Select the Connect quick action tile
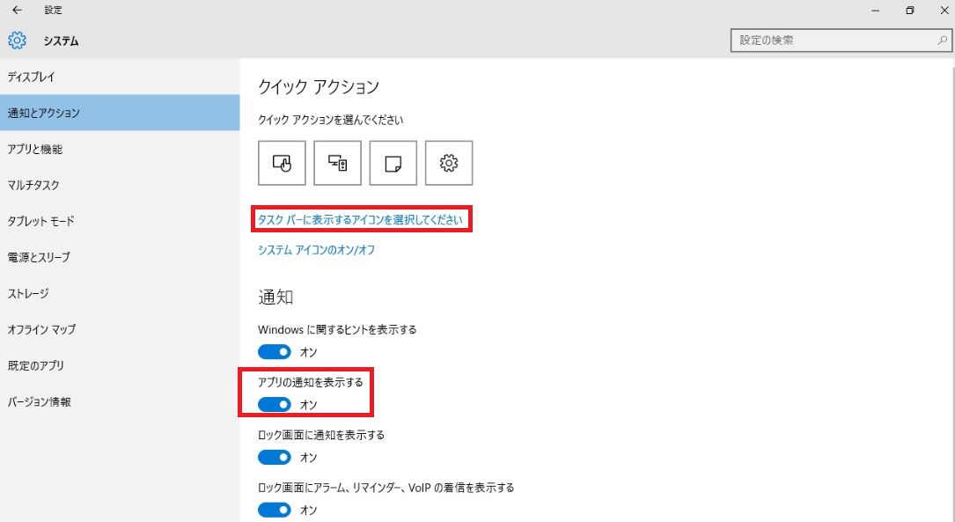955x522 pixels. point(337,163)
